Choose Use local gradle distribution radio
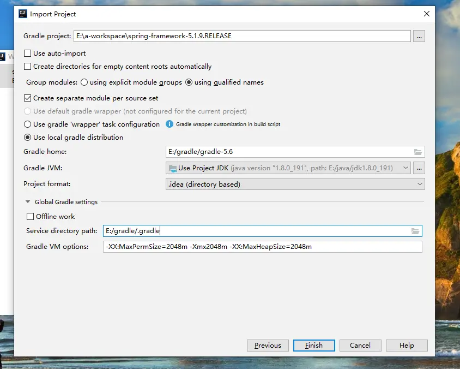460x369 pixels. (x=27, y=138)
